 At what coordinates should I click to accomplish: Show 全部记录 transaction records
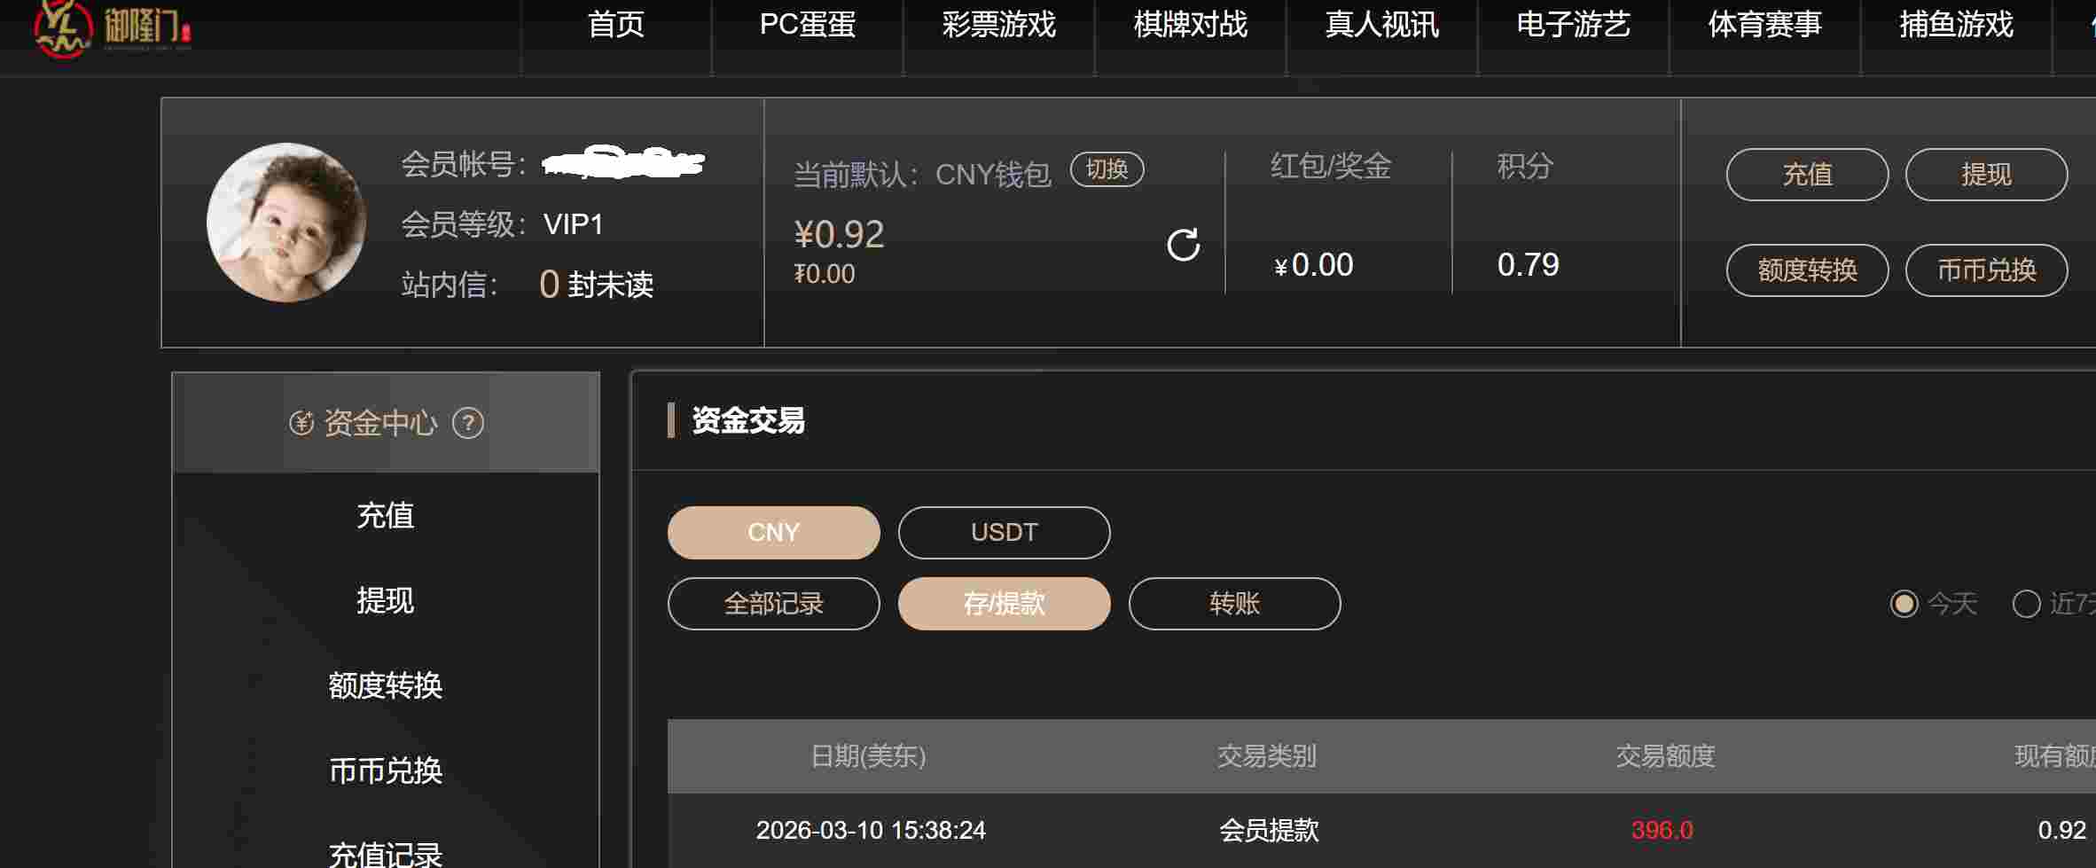773,604
